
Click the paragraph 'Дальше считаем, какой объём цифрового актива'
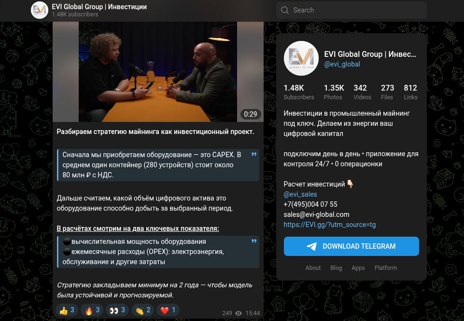145,203
